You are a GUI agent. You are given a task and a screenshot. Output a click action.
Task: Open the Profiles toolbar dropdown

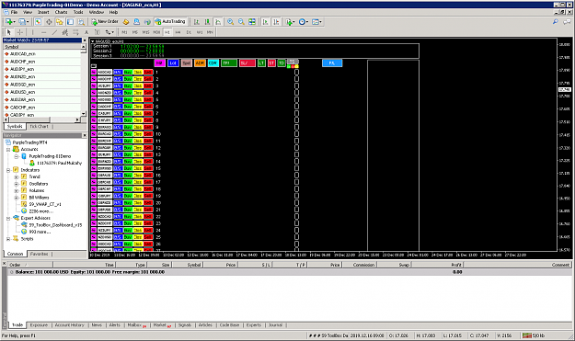(x=24, y=22)
